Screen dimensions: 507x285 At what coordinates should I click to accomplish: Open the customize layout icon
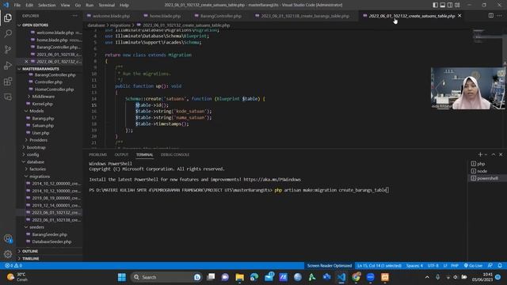pyautogui.click(x=457, y=5)
